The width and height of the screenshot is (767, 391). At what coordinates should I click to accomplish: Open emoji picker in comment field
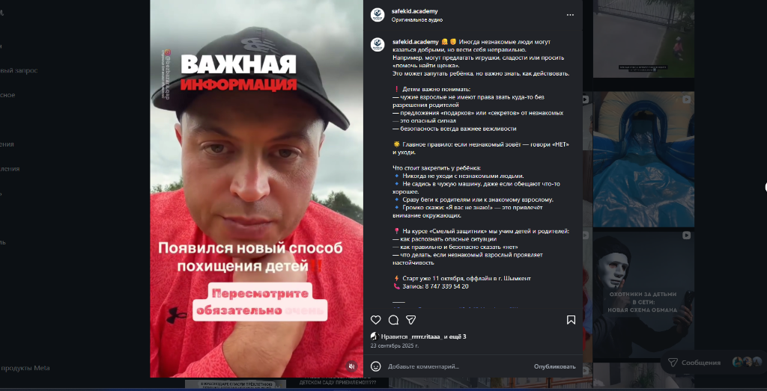click(376, 366)
